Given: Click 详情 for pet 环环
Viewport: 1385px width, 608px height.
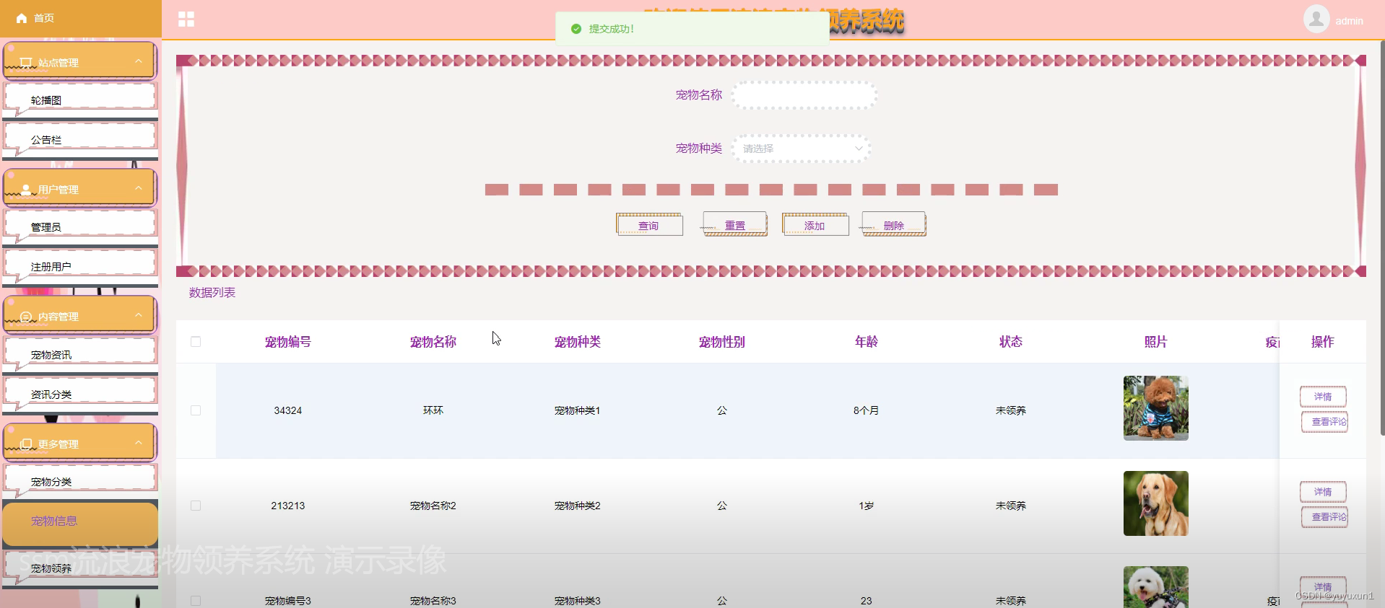Looking at the screenshot, I should pyautogui.click(x=1323, y=397).
